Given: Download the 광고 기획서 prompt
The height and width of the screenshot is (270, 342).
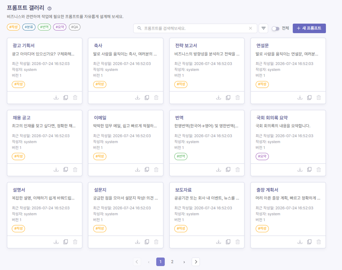Looking at the screenshot, I should pos(56,97).
